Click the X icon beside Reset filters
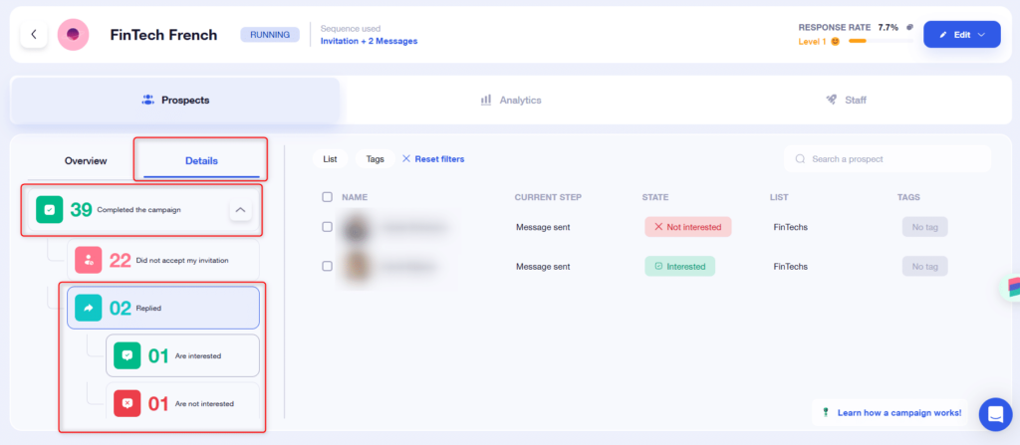The image size is (1020, 445). (x=406, y=158)
